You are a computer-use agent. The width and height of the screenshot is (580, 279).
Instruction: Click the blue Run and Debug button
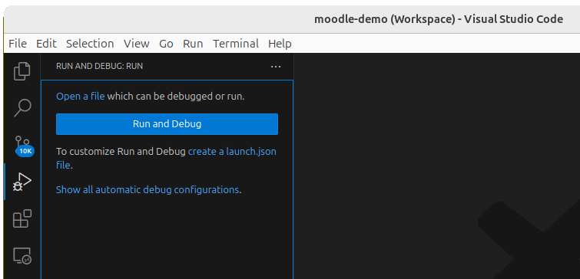click(x=167, y=124)
